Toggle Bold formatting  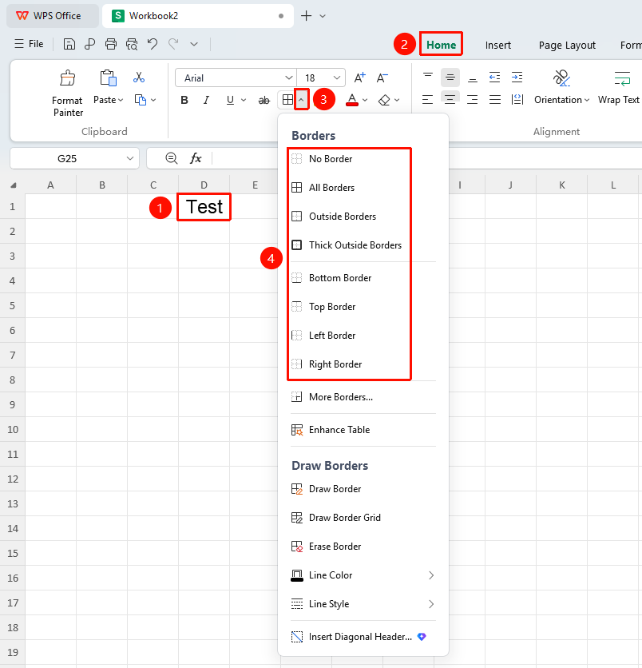(x=184, y=100)
